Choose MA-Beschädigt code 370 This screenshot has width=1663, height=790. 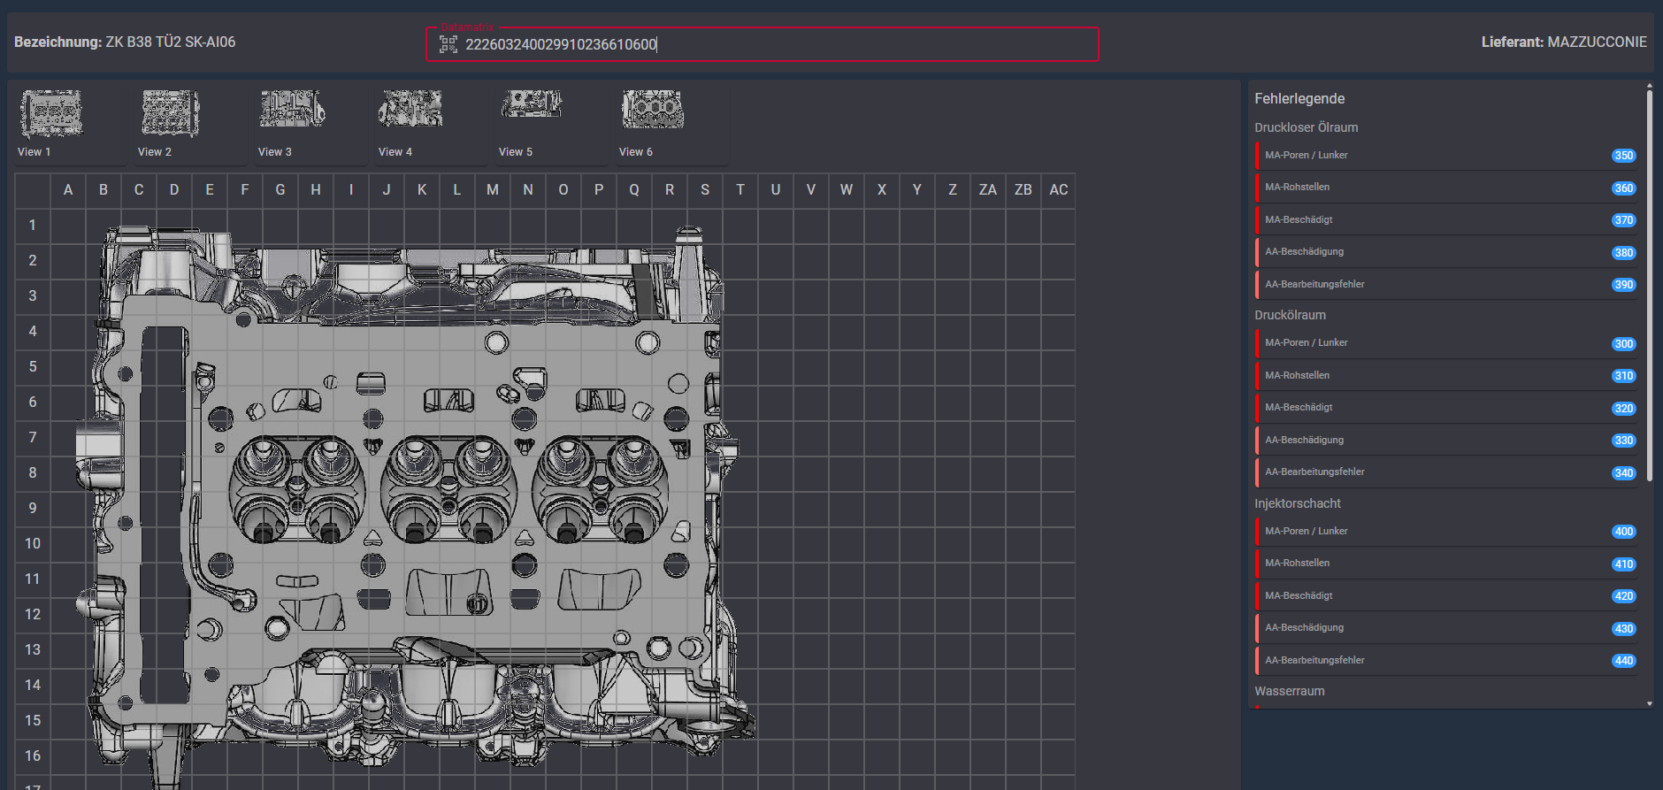tap(1446, 219)
